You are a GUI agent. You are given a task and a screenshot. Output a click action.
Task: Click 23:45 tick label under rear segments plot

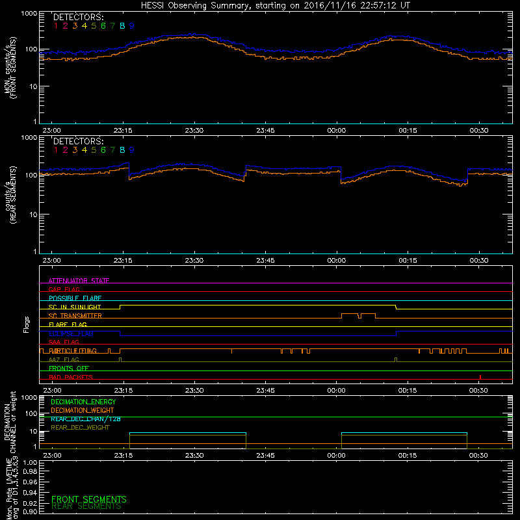tap(265, 261)
